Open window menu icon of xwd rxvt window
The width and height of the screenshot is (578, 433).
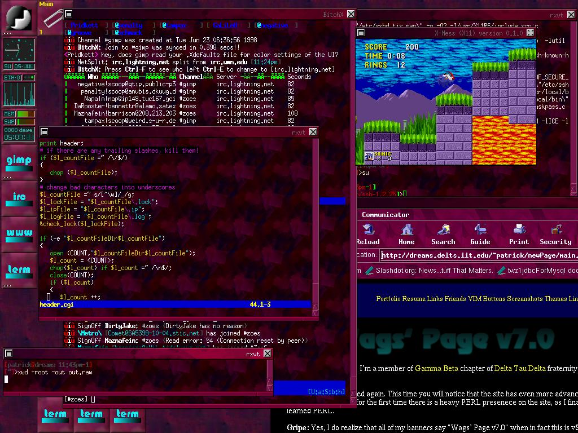9,354
